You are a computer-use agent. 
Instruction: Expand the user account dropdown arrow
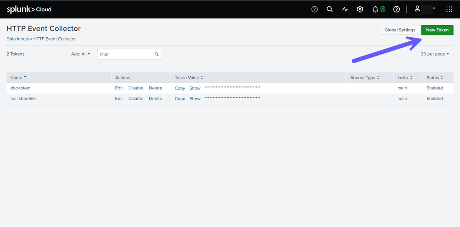(x=434, y=8)
